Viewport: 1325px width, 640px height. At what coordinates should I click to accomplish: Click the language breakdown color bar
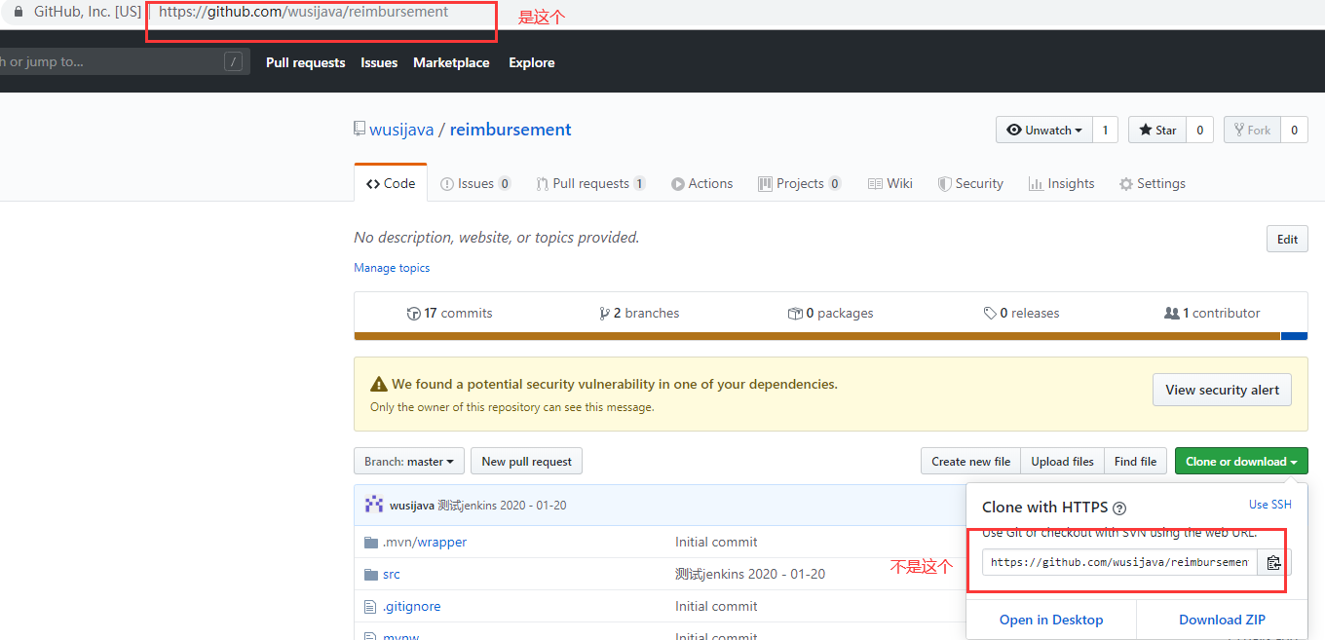830,336
